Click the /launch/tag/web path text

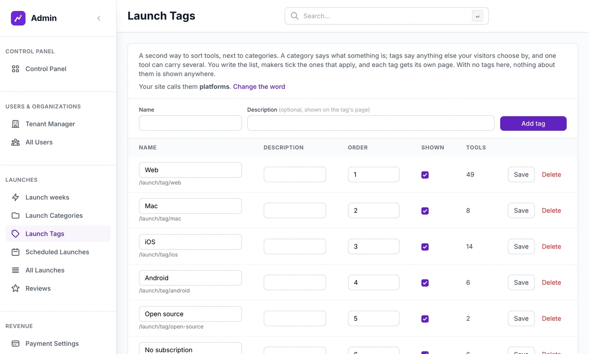[160, 183]
